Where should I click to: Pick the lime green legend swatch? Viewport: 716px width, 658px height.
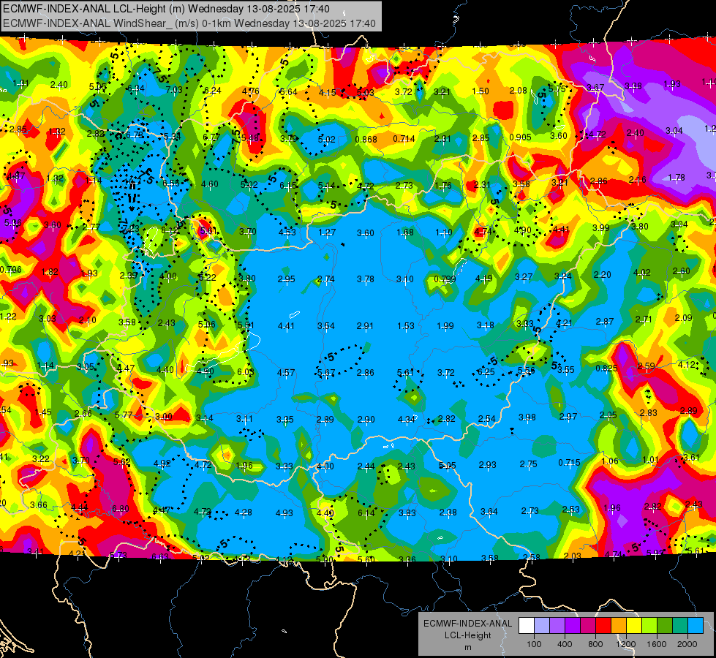(649, 626)
